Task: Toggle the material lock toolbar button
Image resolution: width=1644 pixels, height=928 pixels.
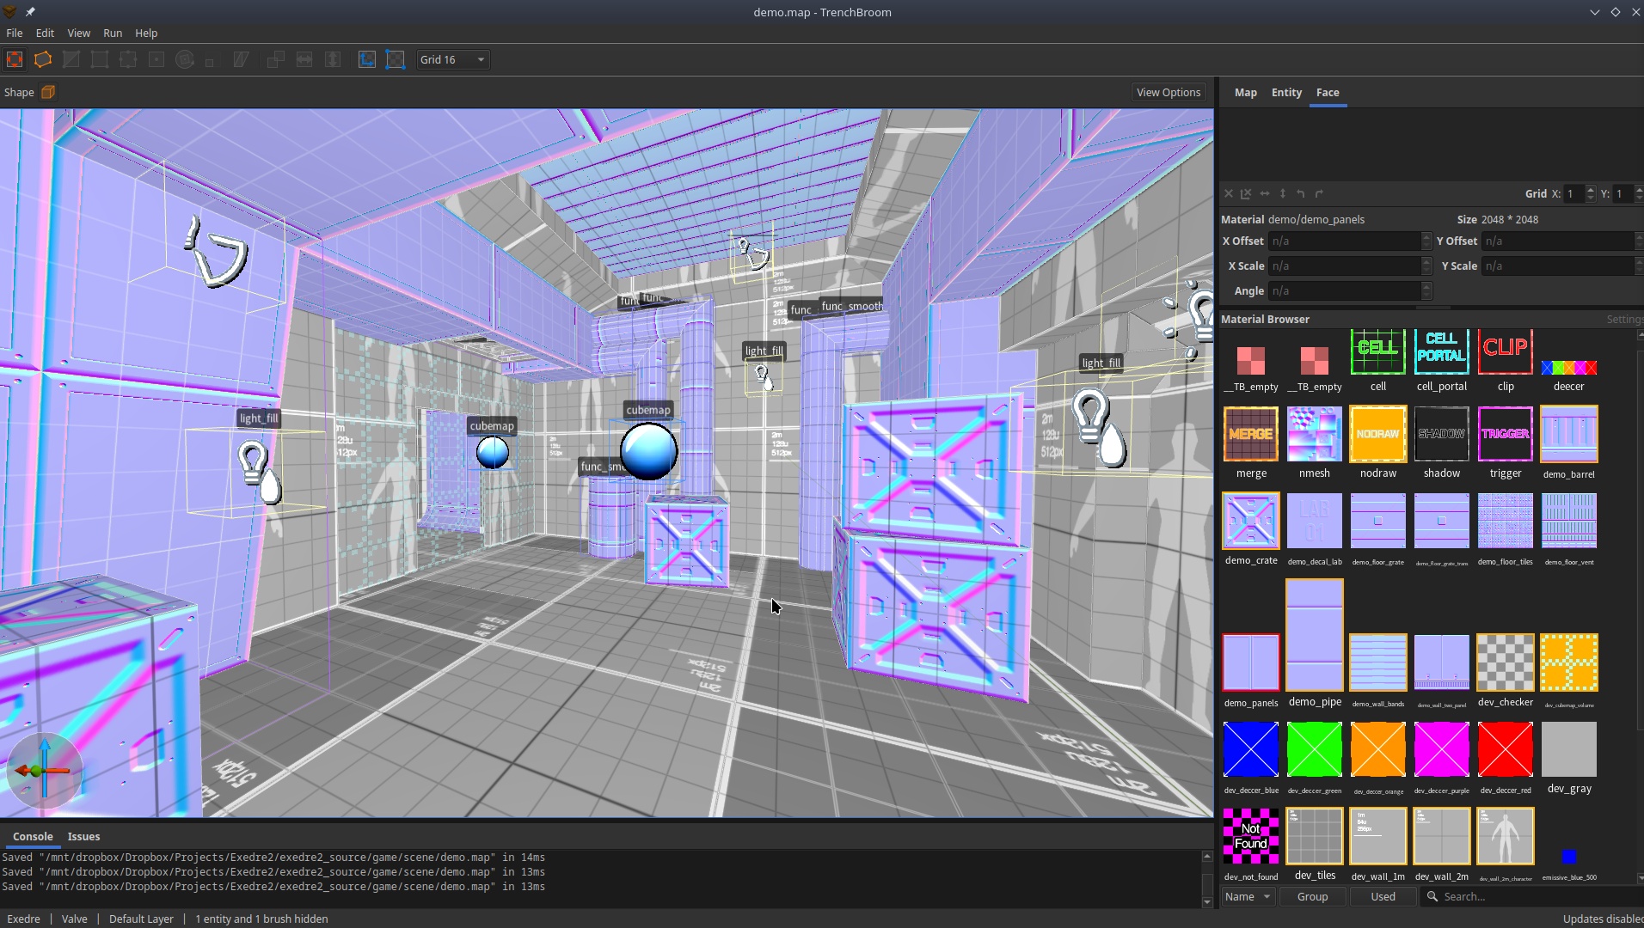Action: [x=367, y=59]
